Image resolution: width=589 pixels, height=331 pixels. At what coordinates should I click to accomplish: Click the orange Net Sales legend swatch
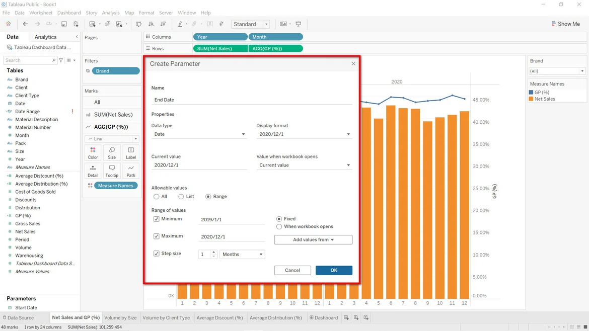[531, 99]
